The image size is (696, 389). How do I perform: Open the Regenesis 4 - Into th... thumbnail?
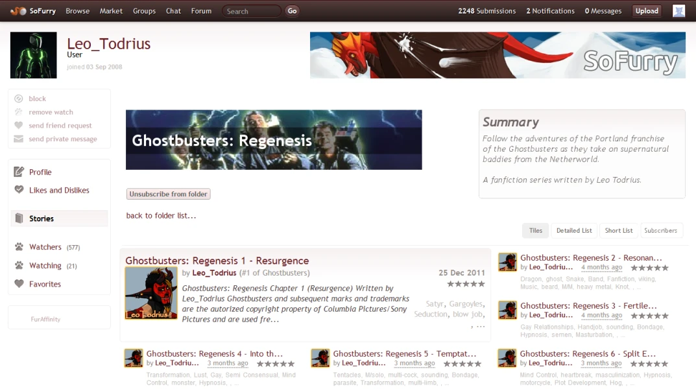[x=134, y=358]
